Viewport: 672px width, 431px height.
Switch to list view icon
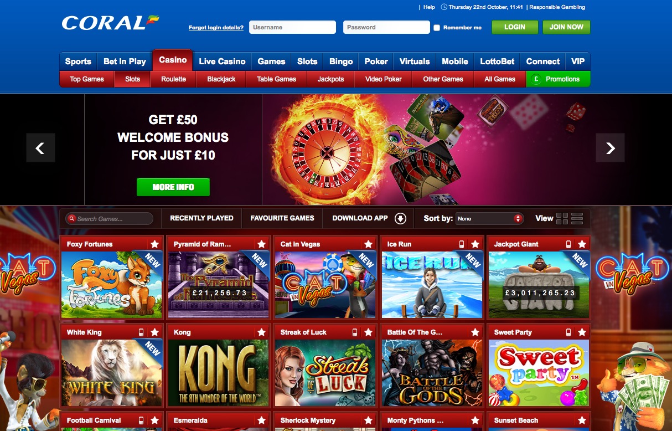click(577, 218)
